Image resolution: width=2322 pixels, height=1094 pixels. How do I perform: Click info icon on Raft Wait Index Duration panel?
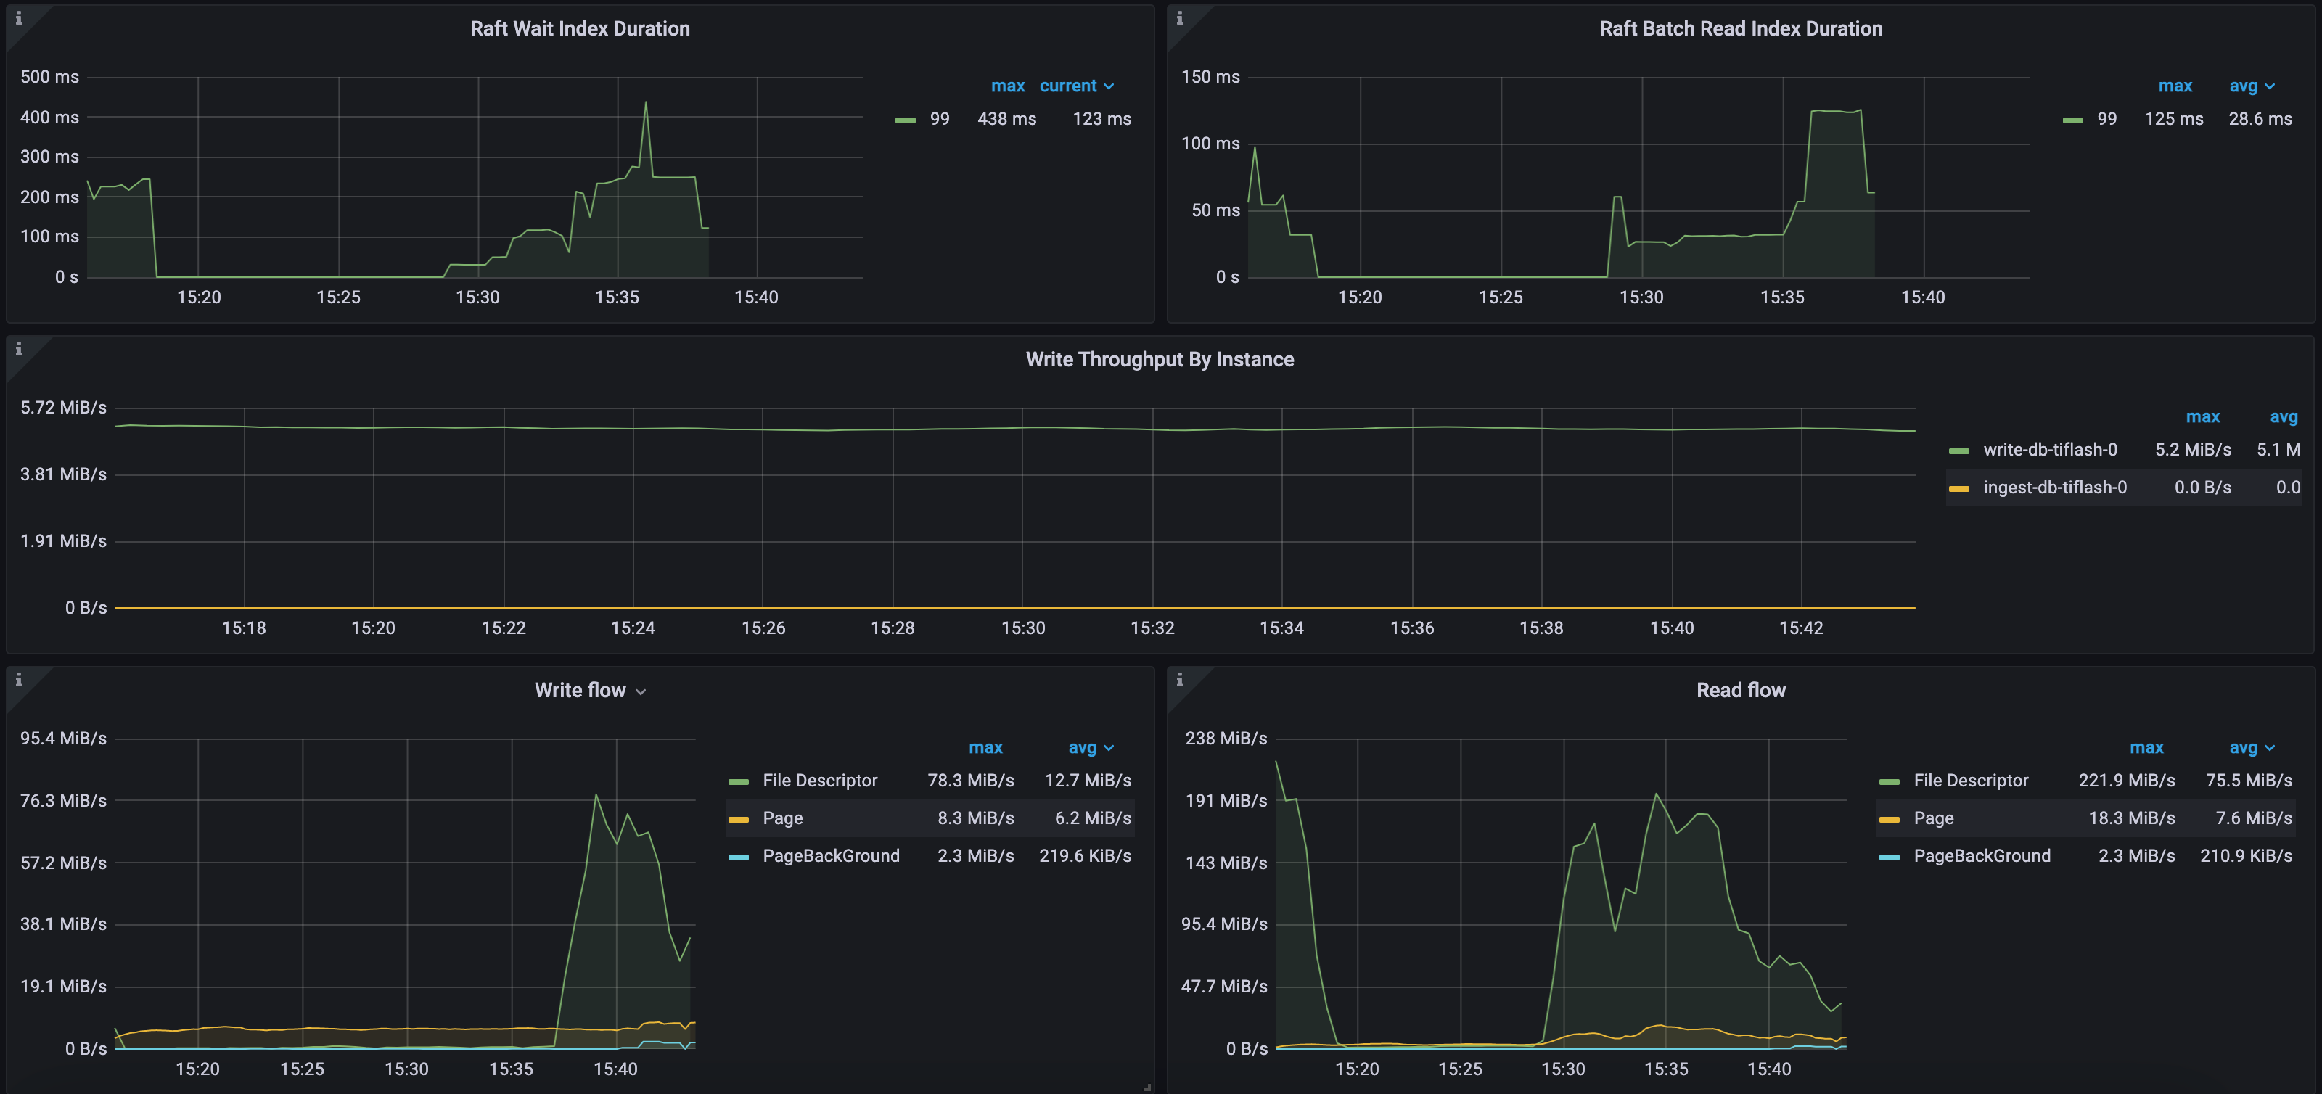tap(18, 18)
